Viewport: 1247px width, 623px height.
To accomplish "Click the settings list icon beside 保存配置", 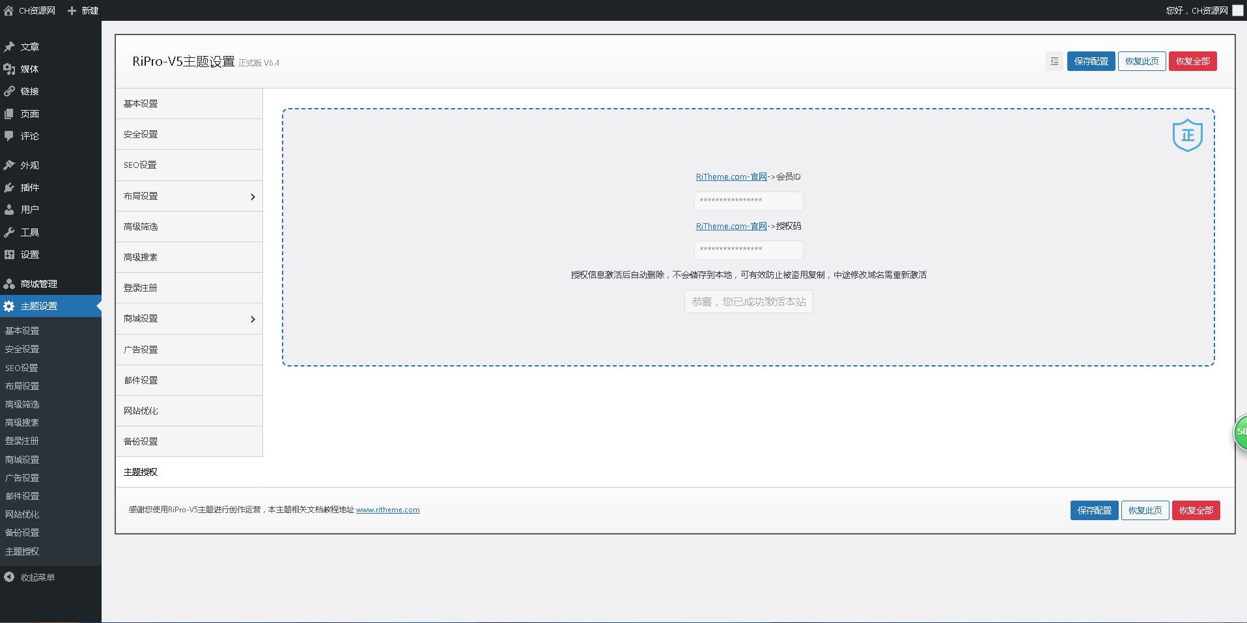I will [x=1054, y=61].
